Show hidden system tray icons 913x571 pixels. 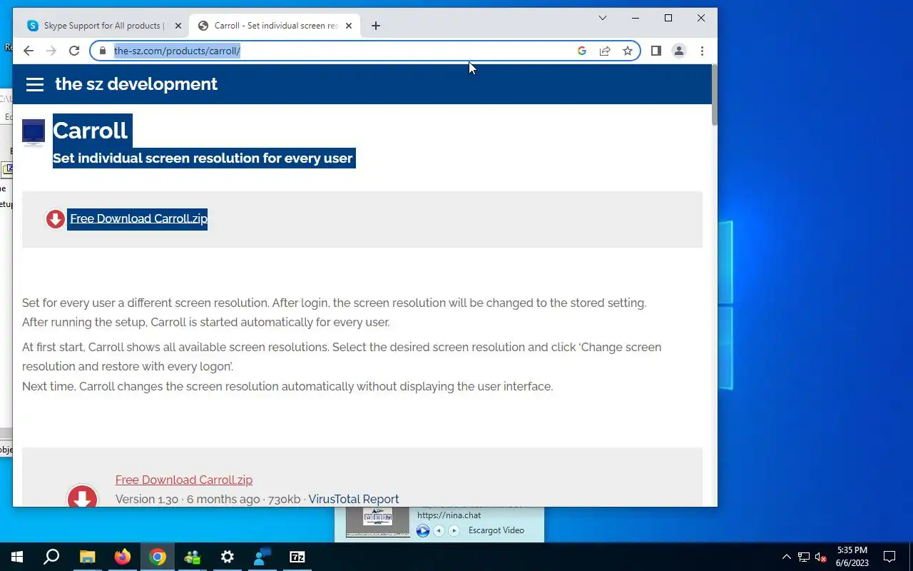coord(787,557)
